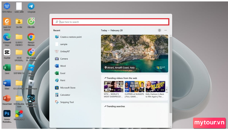
Task: Open Google Chrome desktop icon
Action: pyautogui.click(x=31, y=37)
